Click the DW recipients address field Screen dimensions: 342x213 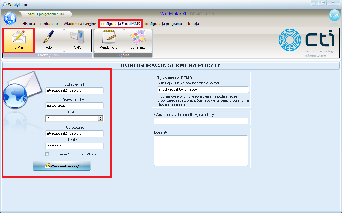pyautogui.click(x=201, y=121)
